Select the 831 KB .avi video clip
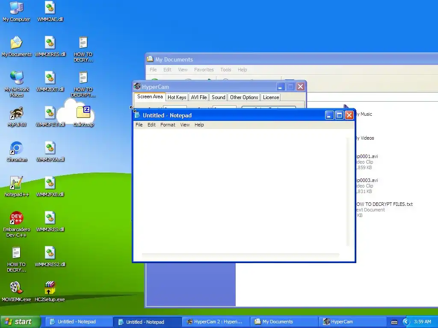 pyautogui.click(x=367, y=186)
